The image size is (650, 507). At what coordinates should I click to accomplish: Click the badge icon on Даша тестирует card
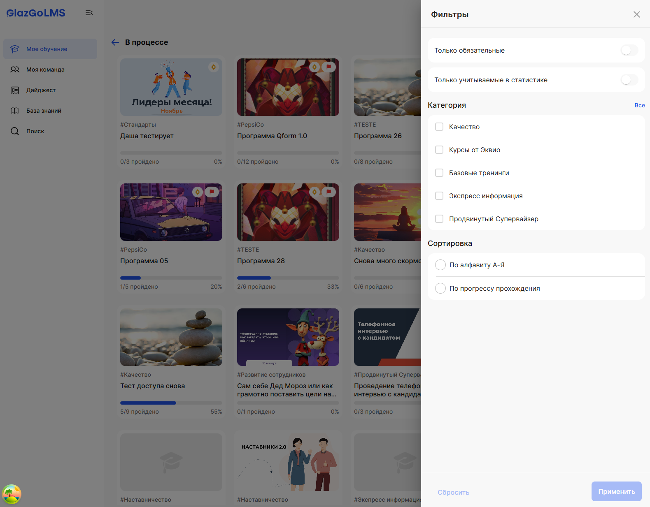click(x=213, y=67)
